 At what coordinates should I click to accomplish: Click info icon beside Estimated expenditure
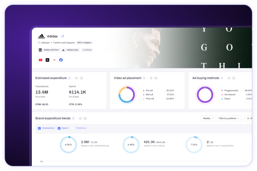[x=69, y=78]
